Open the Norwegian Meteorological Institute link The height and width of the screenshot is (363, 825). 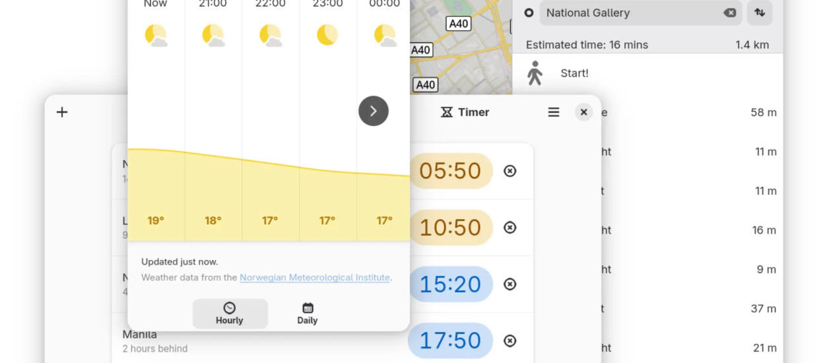pos(314,278)
